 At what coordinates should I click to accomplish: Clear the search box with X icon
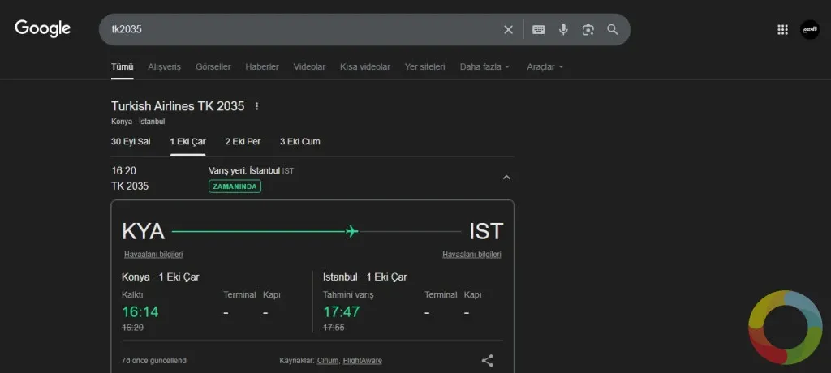click(x=508, y=30)
